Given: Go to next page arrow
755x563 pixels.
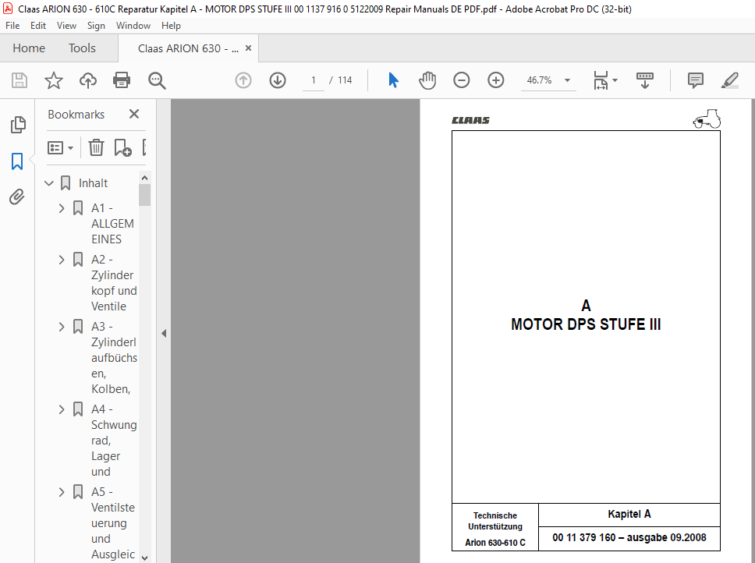Looking at the screenshot, I should click(278, 80).
